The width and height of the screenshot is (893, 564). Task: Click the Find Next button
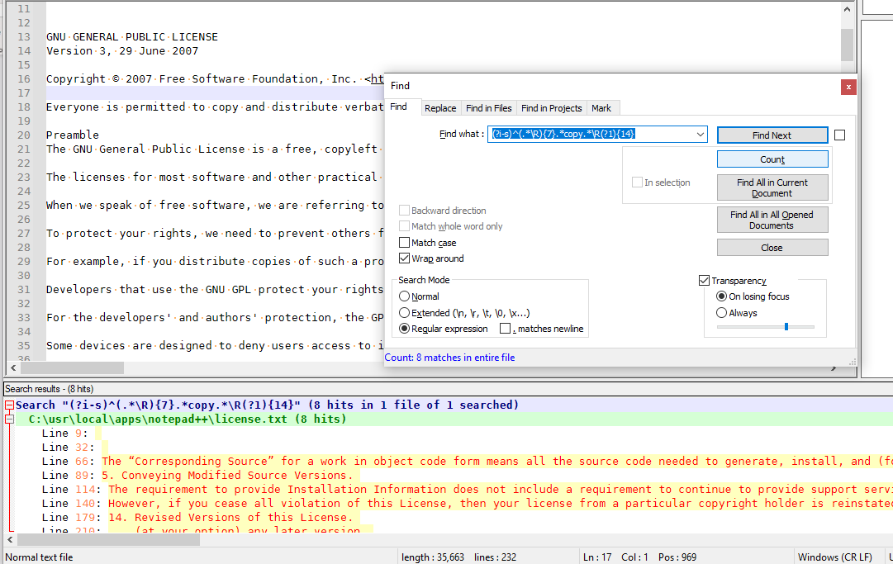tap(772, 135)
